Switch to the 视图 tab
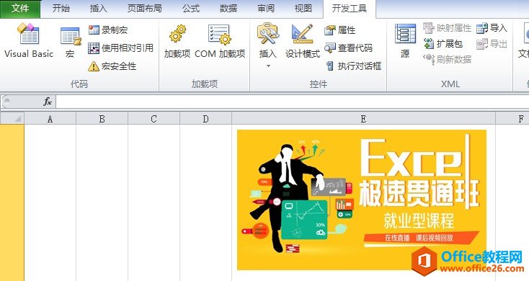529x281 pixels. point(303,9)
